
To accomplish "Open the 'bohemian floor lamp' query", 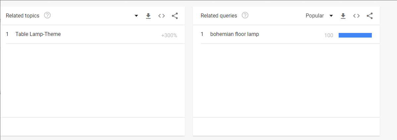I will pyautogui.click(x=235, y=34).
